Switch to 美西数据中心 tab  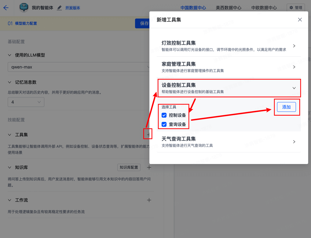[x=229, y=8]
